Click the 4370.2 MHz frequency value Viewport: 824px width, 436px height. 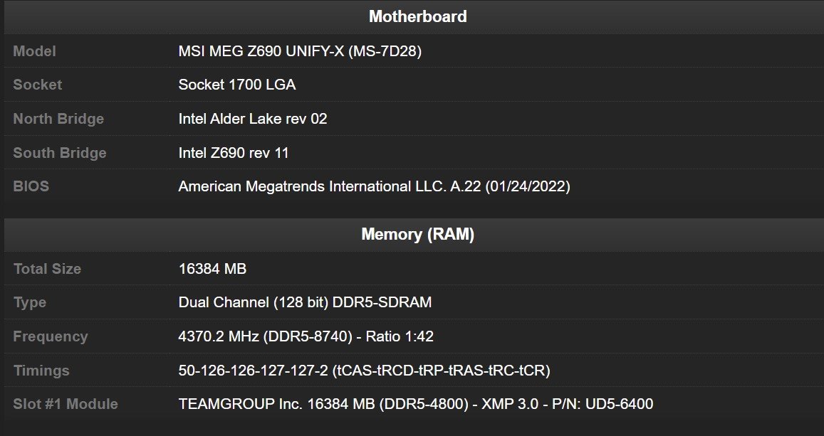tap(306, 336)
